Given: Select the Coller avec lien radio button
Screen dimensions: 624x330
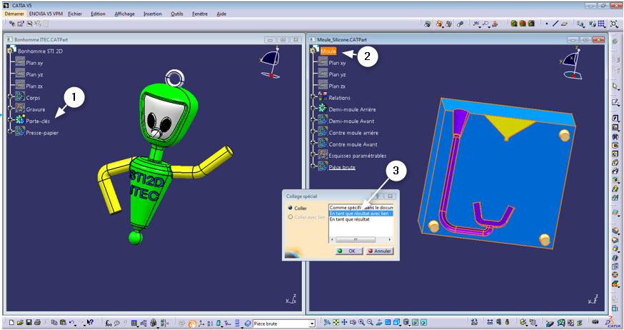Looking at the screenshot, I should (291, 217).
